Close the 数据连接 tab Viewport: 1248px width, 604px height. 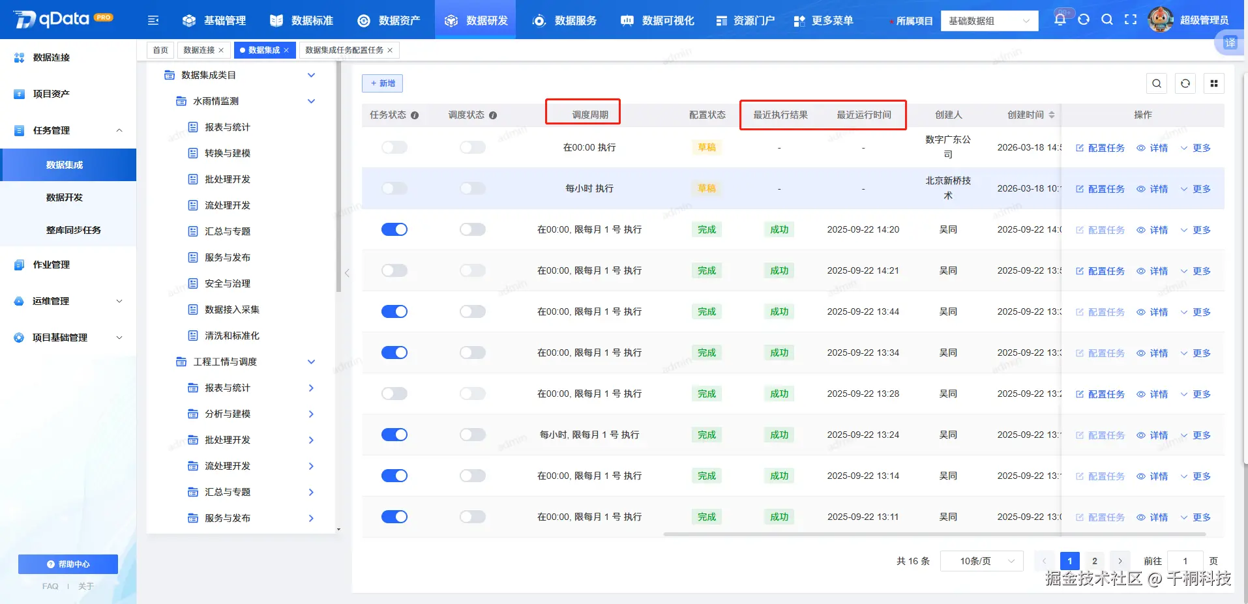click(x=221, y=50)
